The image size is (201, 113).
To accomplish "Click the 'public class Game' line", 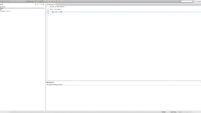I will point(56,9).
